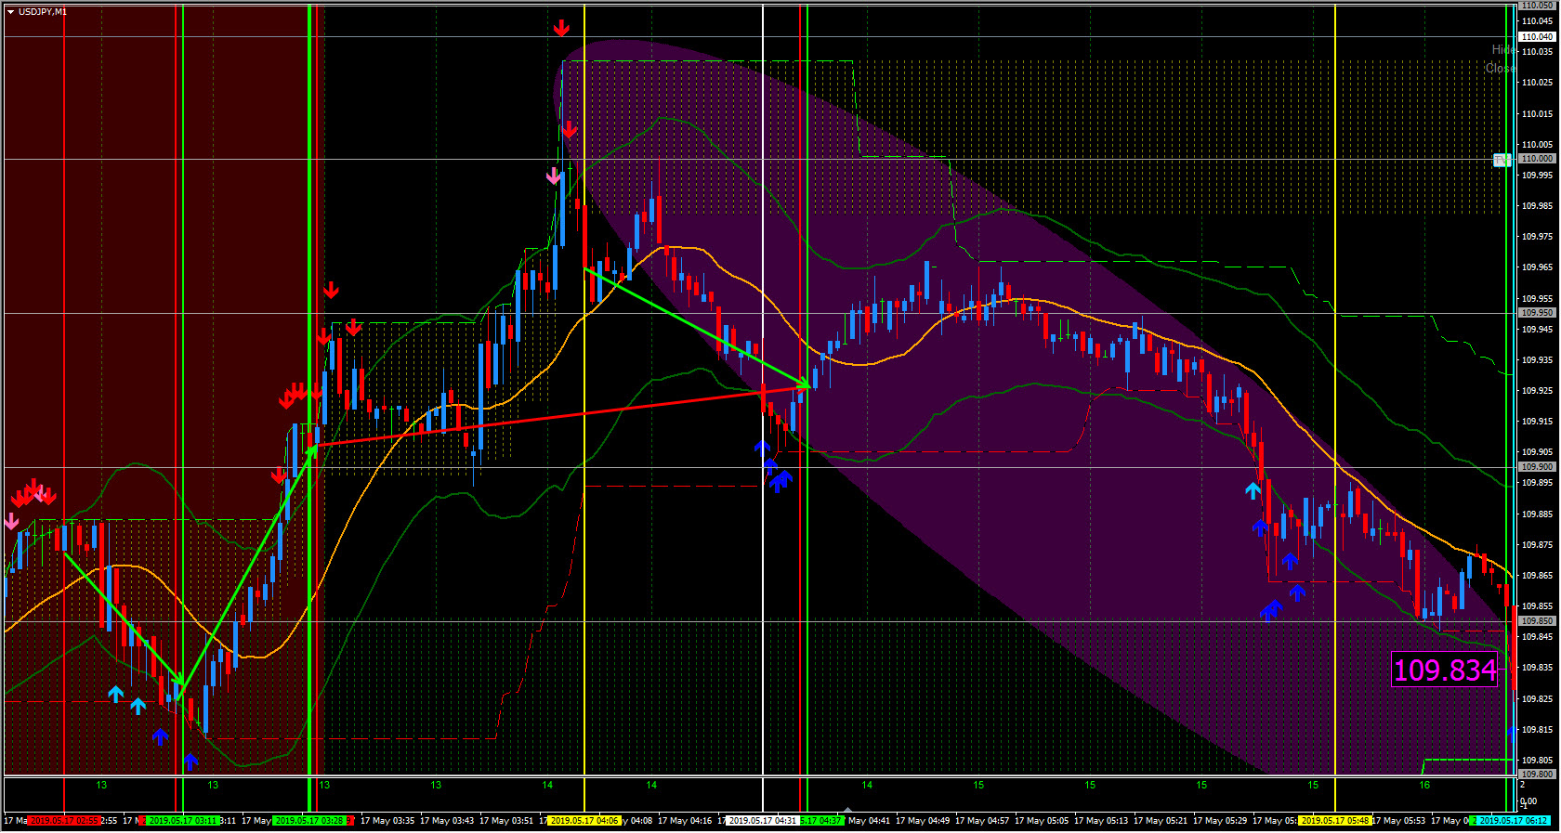
Task: Click the 109.875 value on the price scale
Action: pos(1537,545)
